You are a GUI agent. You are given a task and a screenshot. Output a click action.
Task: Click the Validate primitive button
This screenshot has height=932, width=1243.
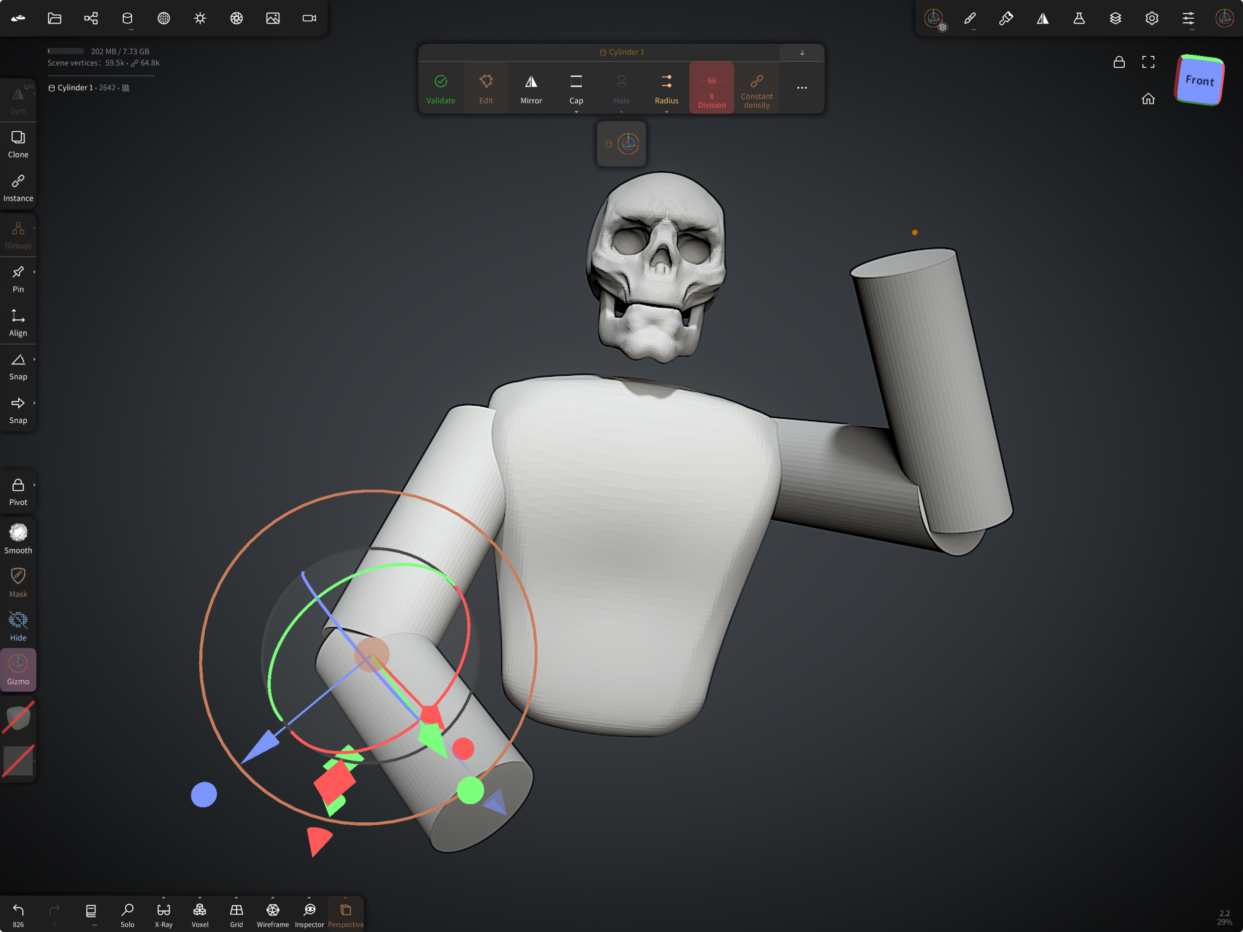[441, 88]
